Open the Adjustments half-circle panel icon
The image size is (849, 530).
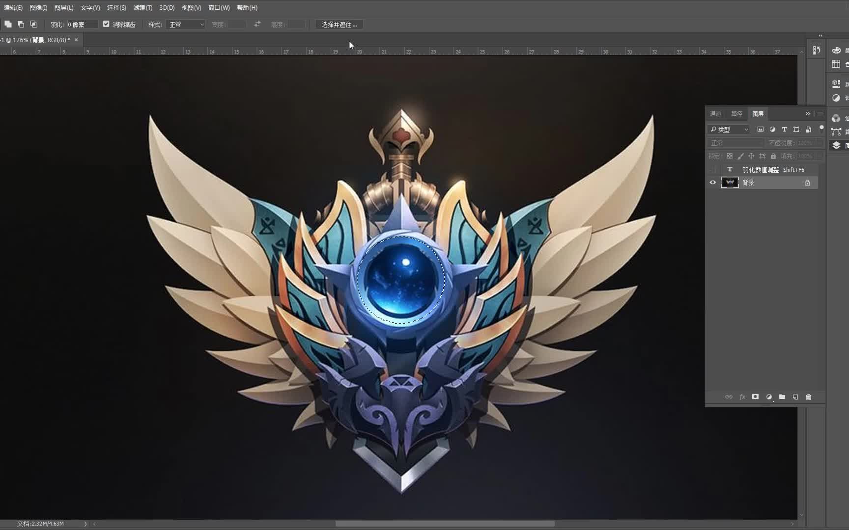[836, 98]
